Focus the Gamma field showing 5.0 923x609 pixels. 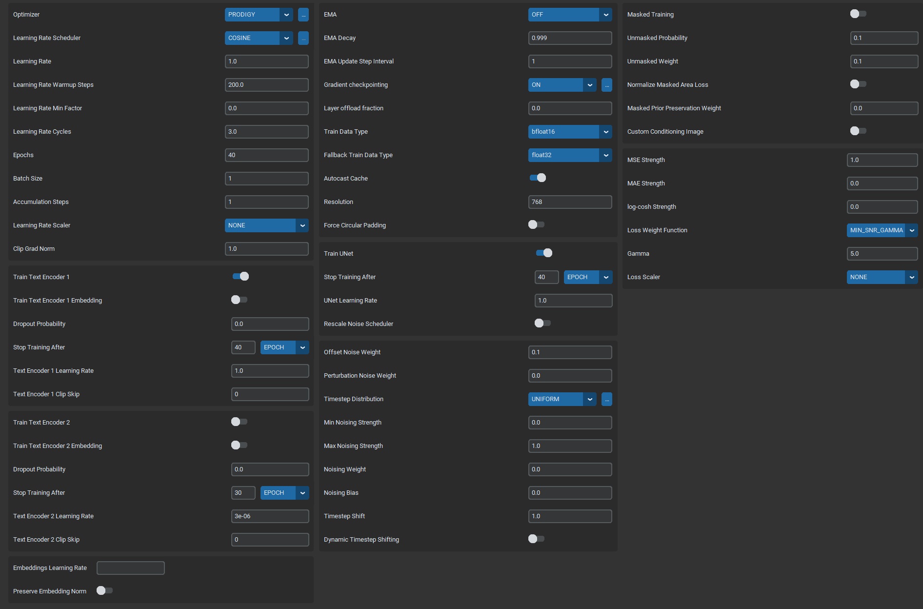[x=883, y=254]
